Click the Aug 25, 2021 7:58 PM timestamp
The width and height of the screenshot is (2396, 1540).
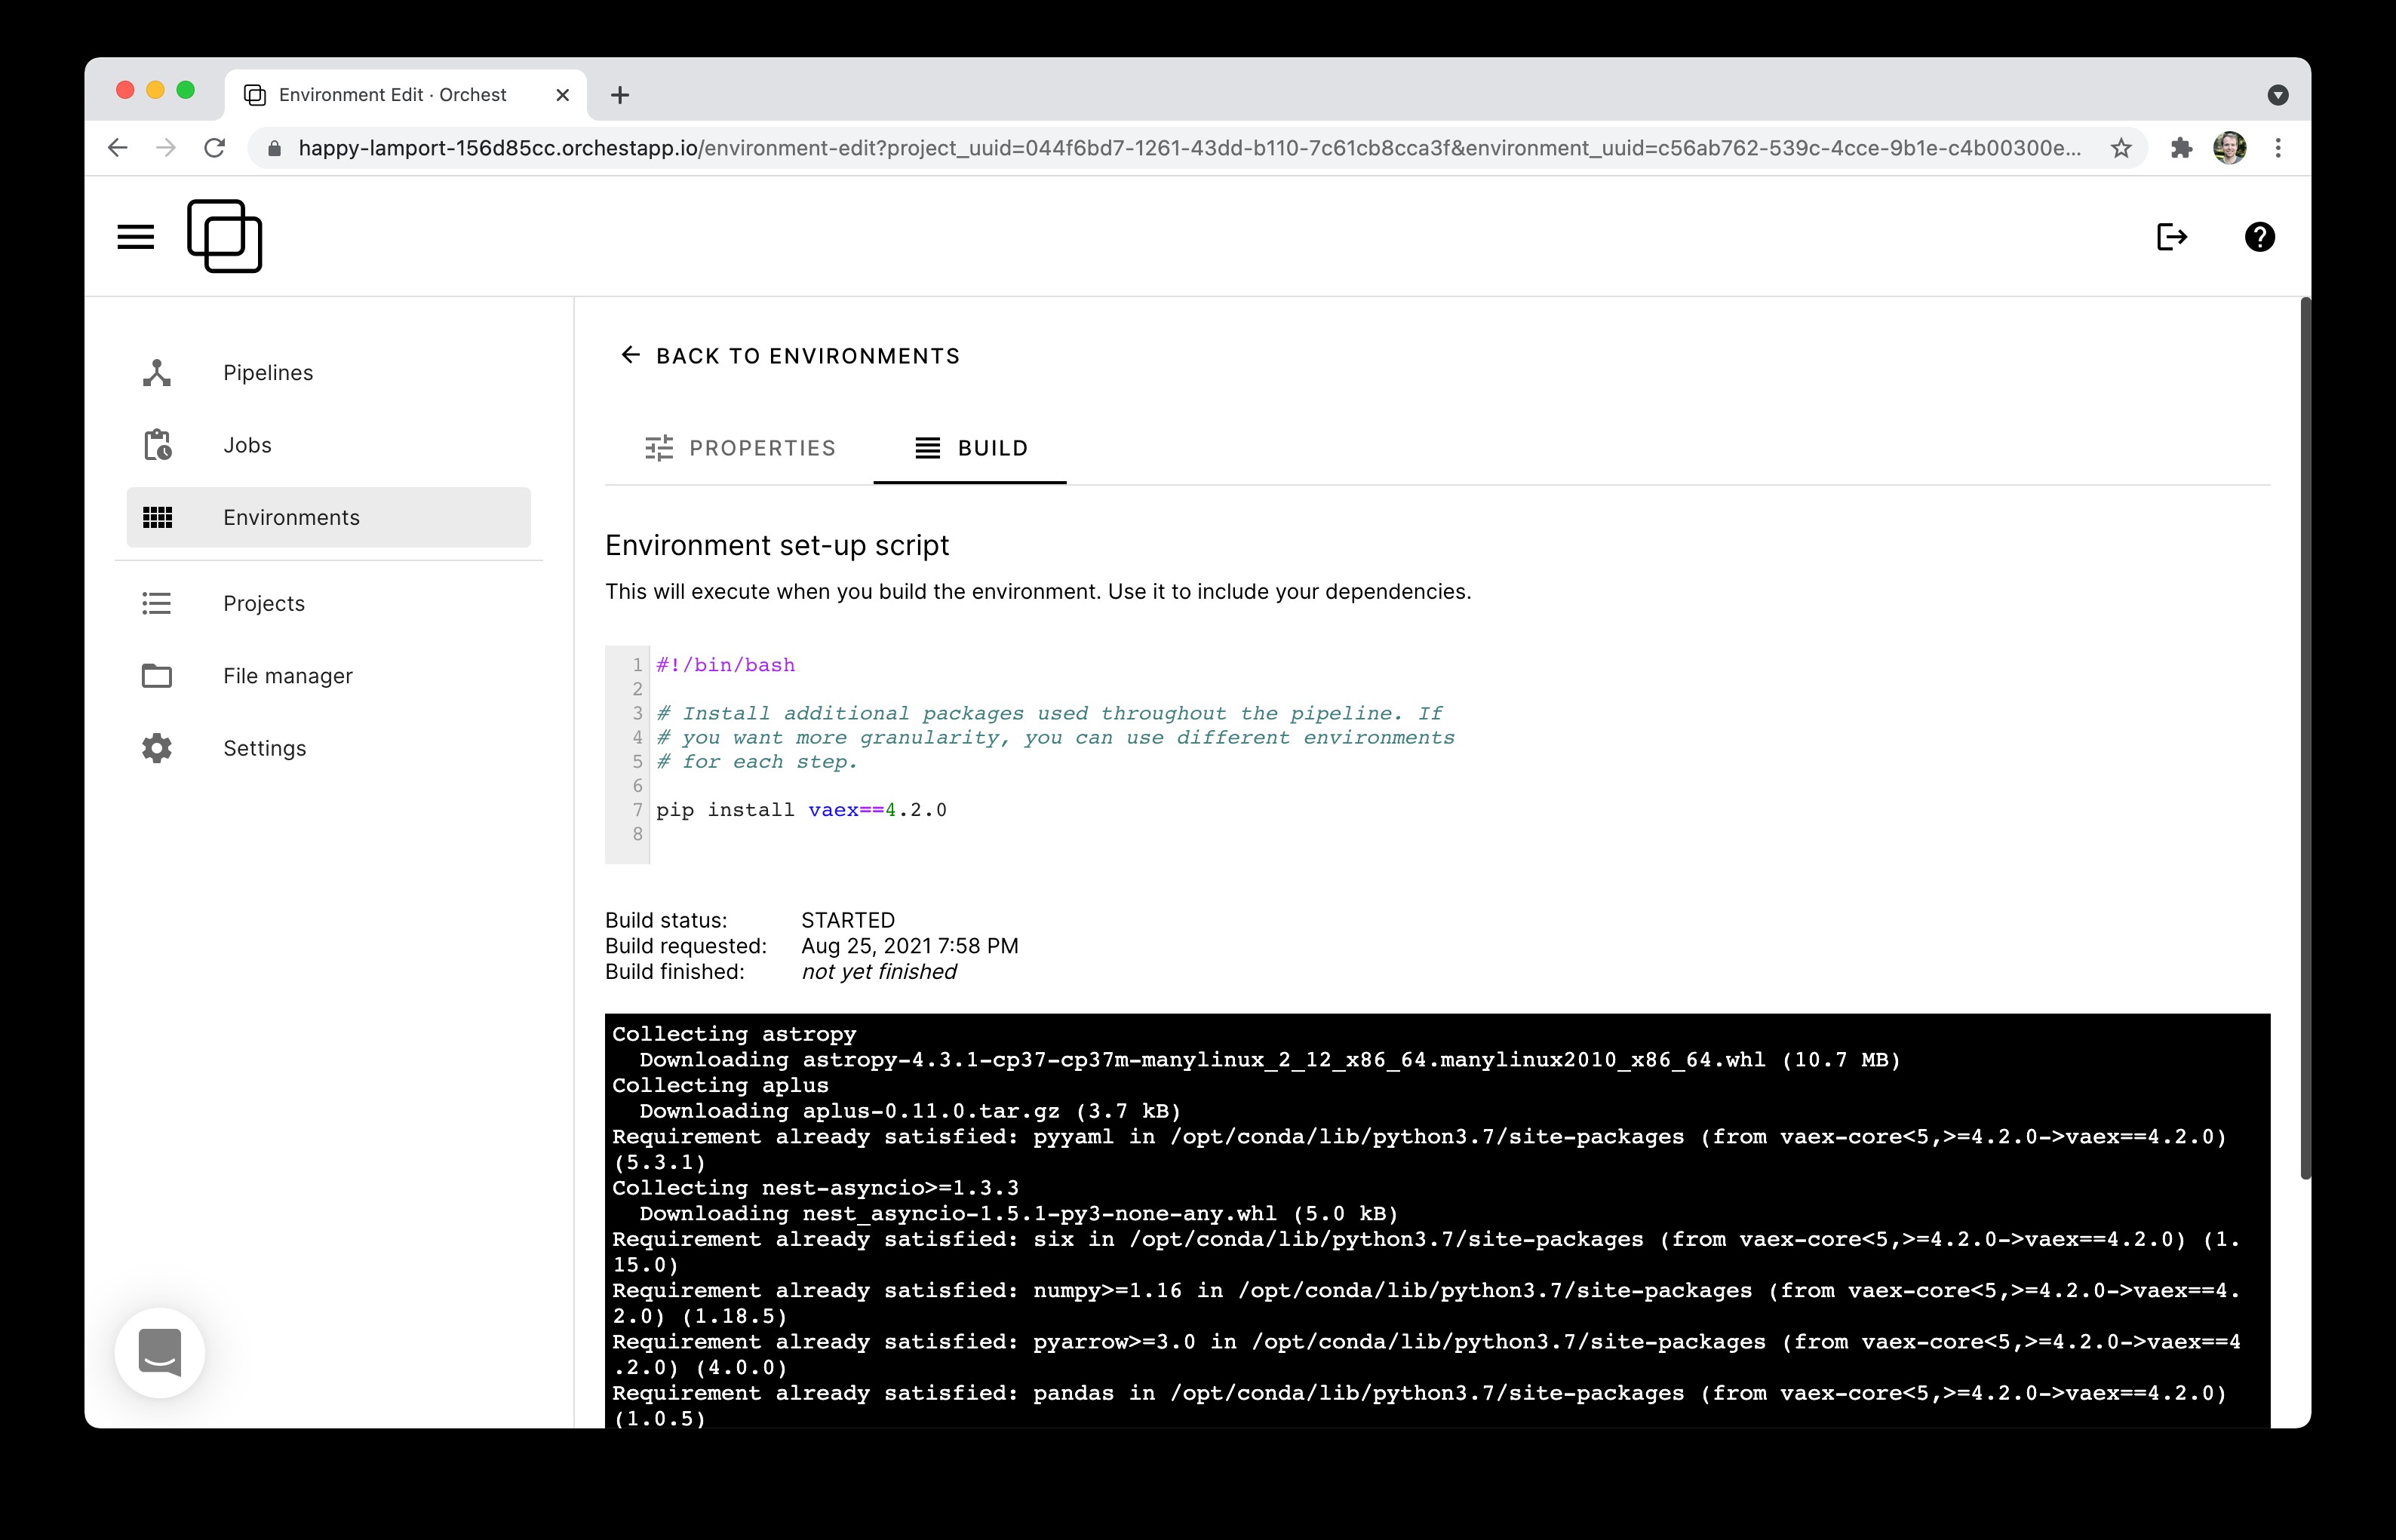pos(909,946)
